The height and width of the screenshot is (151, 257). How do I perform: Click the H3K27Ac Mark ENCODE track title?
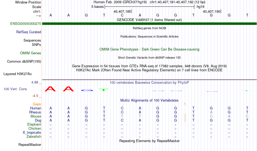pyautogui.click(x=149, y=70)
